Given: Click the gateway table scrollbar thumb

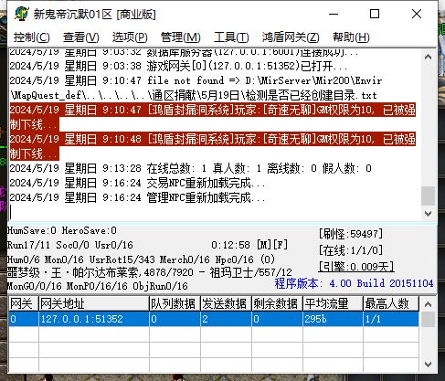Looking at the screenshot, I should coord(428,319).
